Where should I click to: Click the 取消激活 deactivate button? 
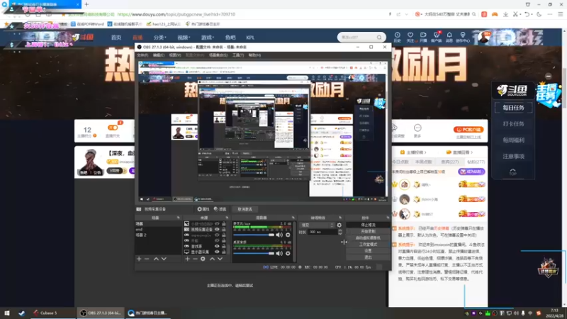click(245, 209)
